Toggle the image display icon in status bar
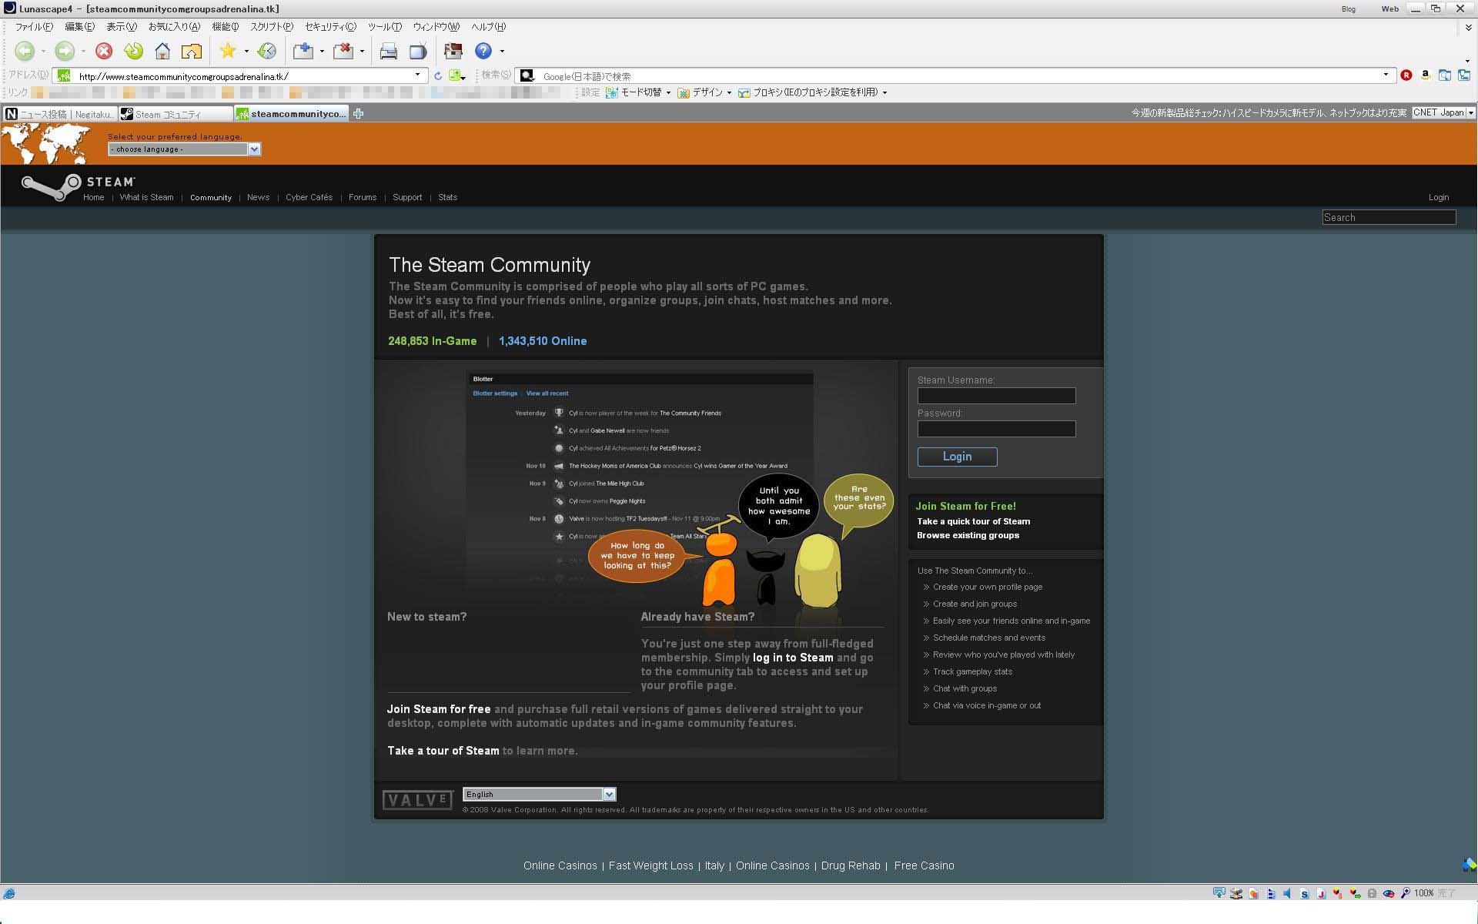The height and width of the screenshot is (924, 1478). [1254, 893]
